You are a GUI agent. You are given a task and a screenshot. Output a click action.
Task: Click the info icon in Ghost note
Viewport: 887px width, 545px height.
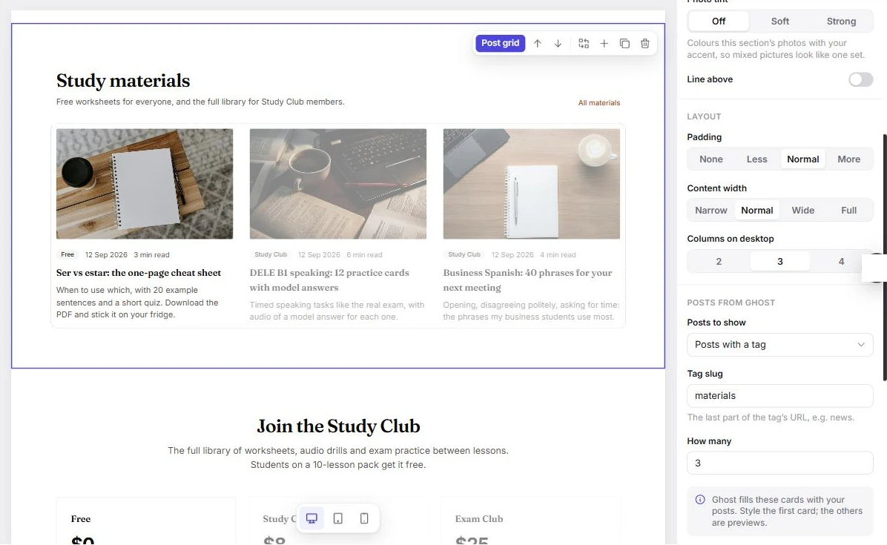tap(700, 500)
